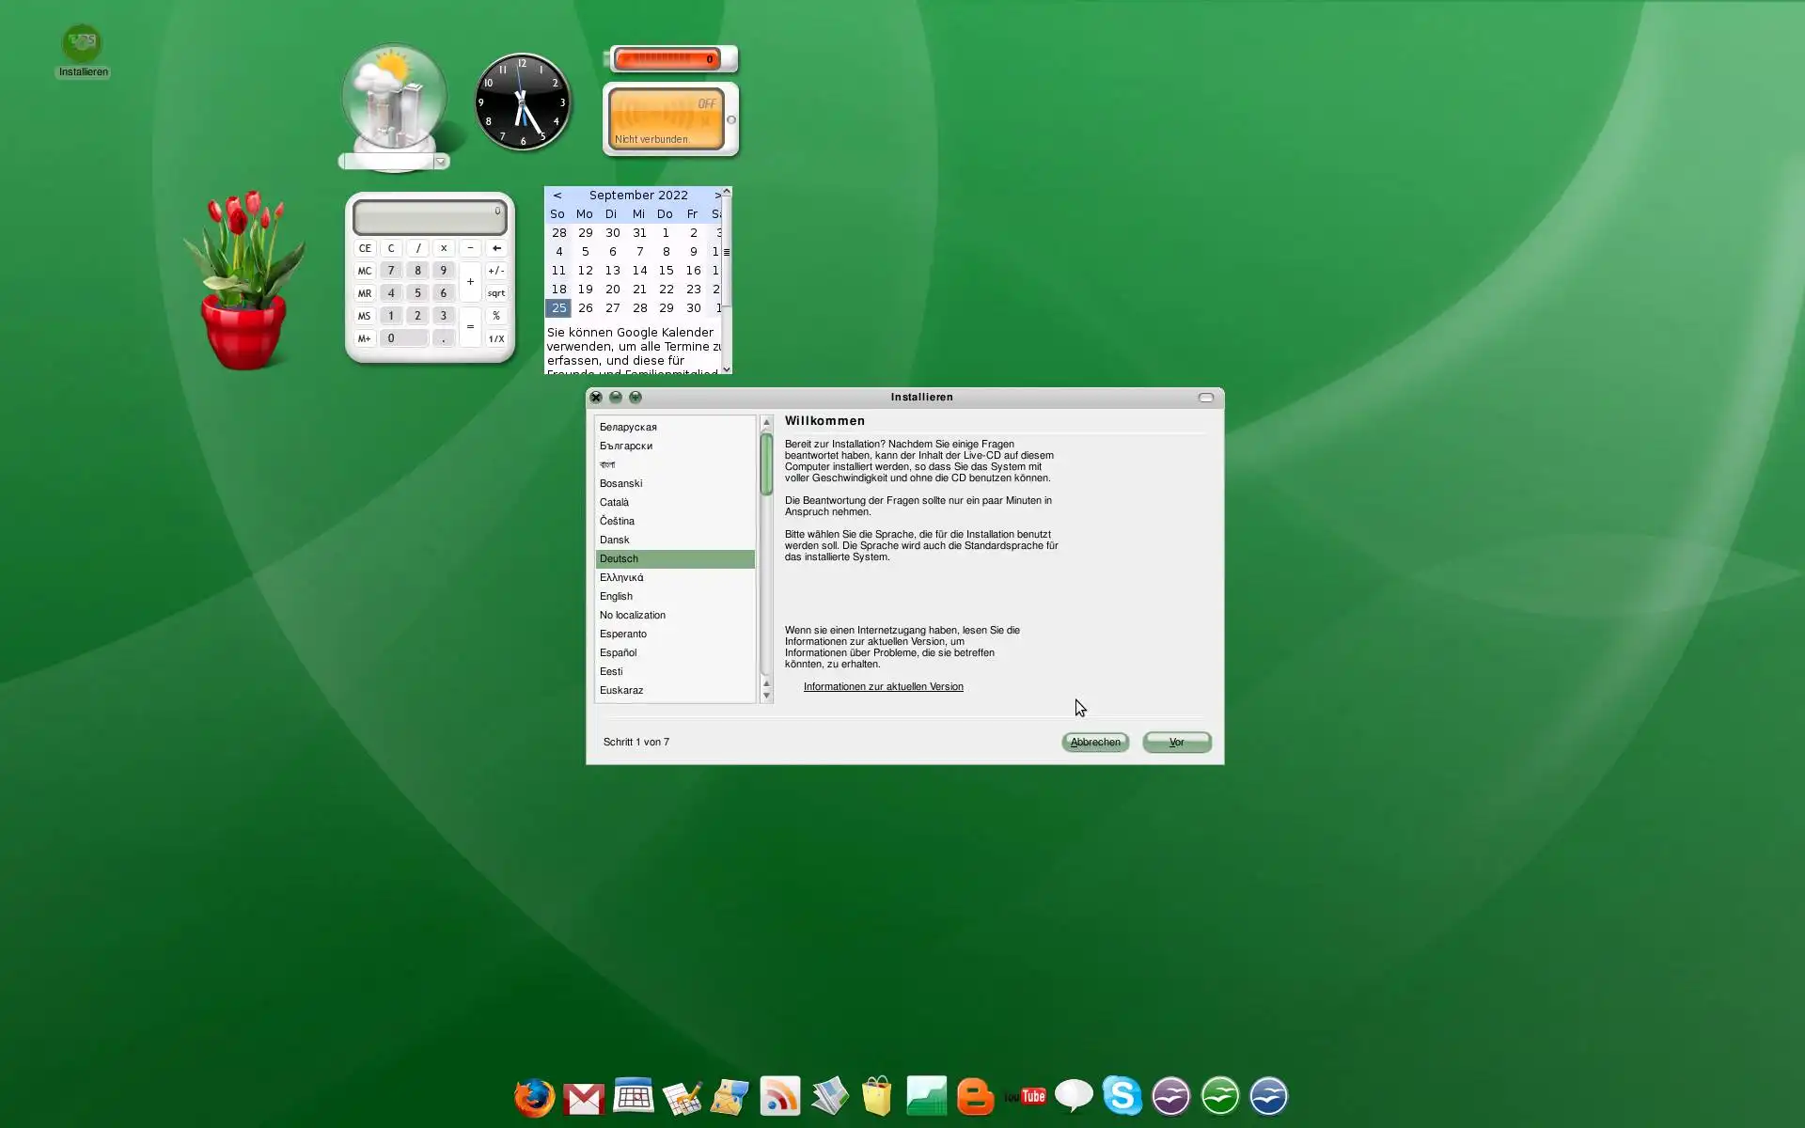Launch Firefox from the dock
Screen dimensions: 1805x1128
point(534,1097)
